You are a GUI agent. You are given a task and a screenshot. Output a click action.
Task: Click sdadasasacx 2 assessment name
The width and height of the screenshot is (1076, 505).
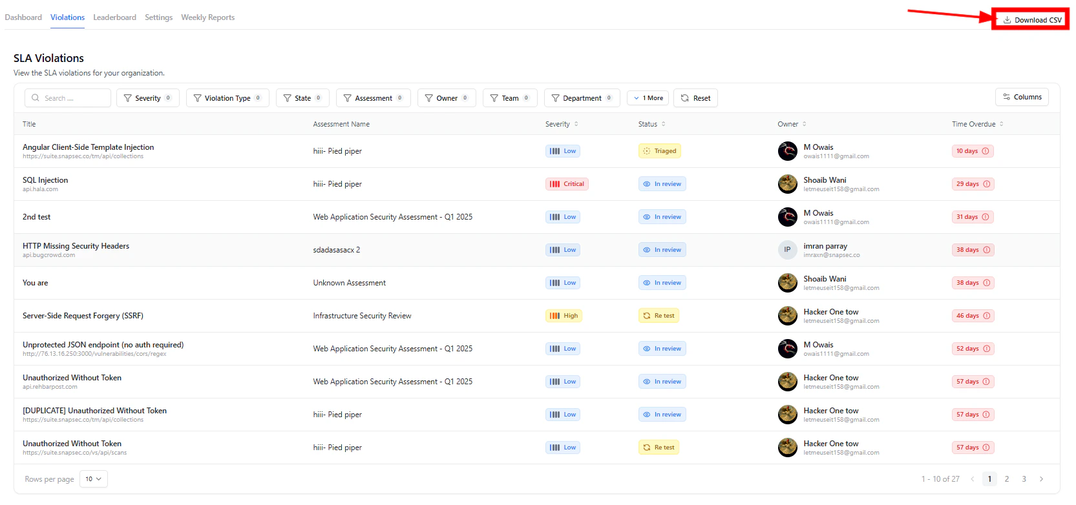coord(337,250)
